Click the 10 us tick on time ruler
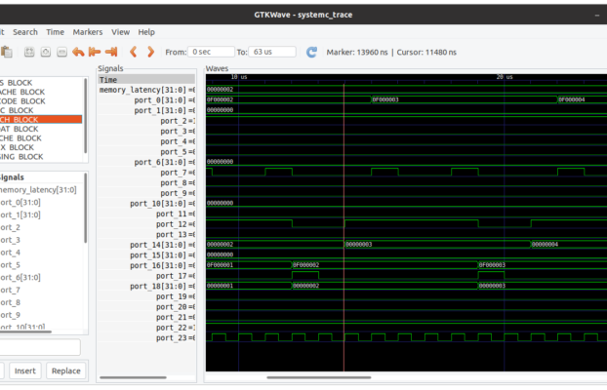Viewport: 607px width, 390px height. pos(239,77)
